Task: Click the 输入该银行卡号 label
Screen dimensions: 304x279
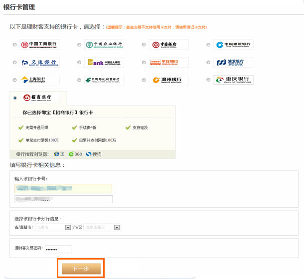Action: point(31,179)
